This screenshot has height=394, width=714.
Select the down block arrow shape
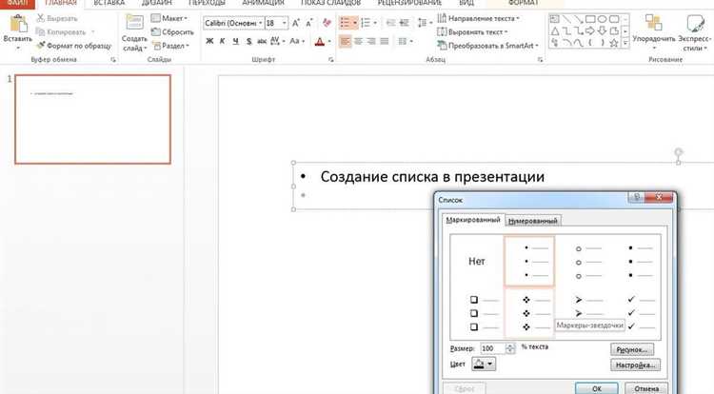coord(602,31)
